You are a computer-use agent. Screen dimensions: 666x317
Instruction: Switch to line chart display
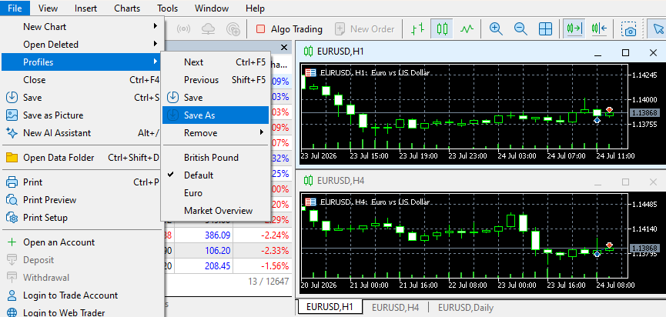pyautogui.click(x=467, y=29)
